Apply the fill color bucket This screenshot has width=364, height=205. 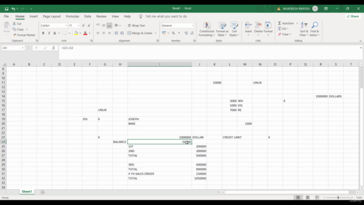coord(76,33)
